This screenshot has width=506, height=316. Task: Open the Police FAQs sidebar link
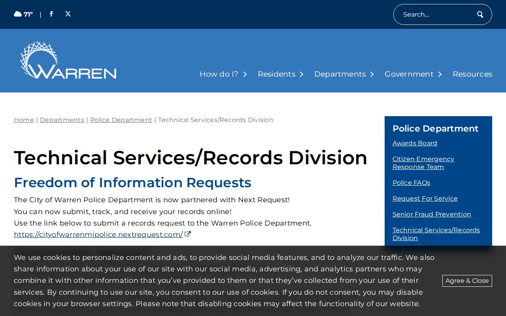[411, 183]
